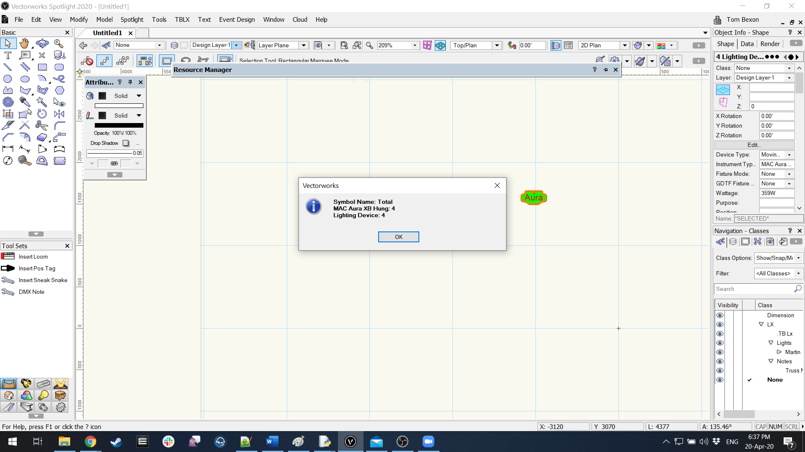This screenshot has width=805, height=452.
Task: Open Zoom from the taskbar
Action: point(428,442)
